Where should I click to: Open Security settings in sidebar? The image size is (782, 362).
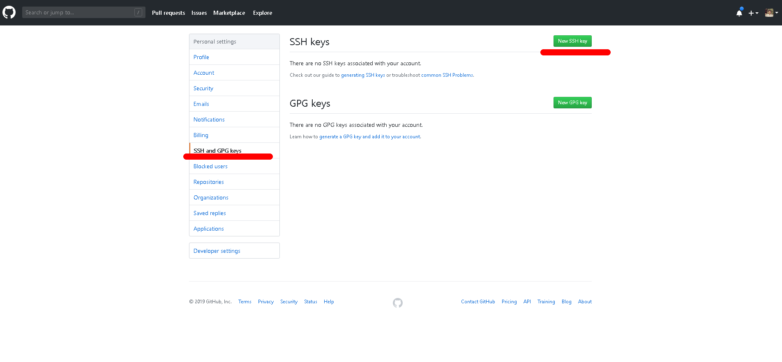[234, 88]
